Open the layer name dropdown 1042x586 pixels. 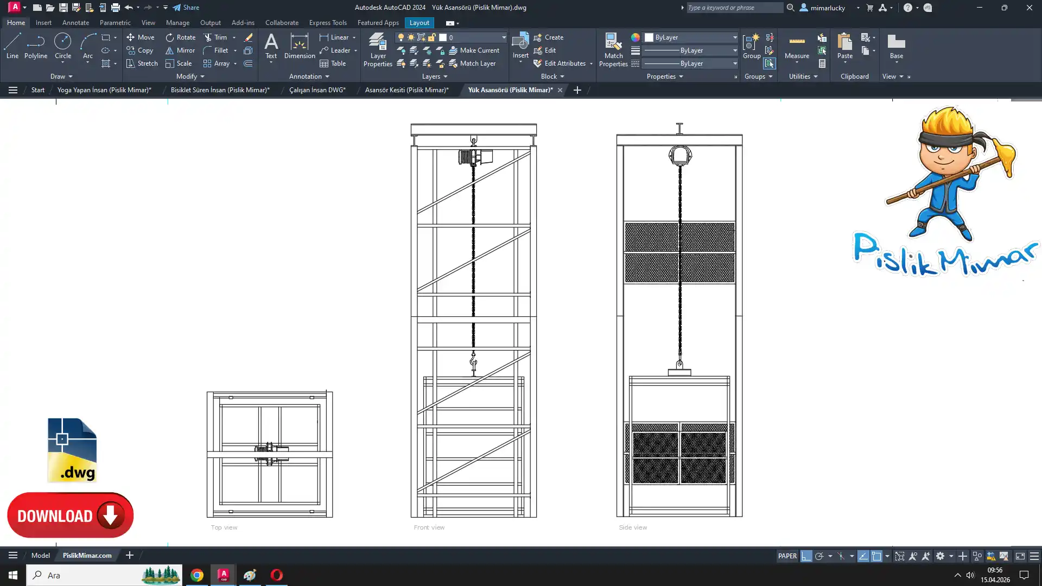tap(503, 37)
